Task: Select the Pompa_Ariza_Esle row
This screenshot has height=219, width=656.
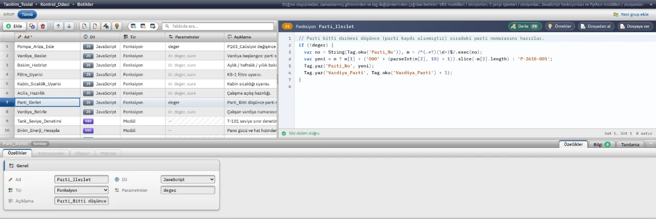Action: coord(138,47)
